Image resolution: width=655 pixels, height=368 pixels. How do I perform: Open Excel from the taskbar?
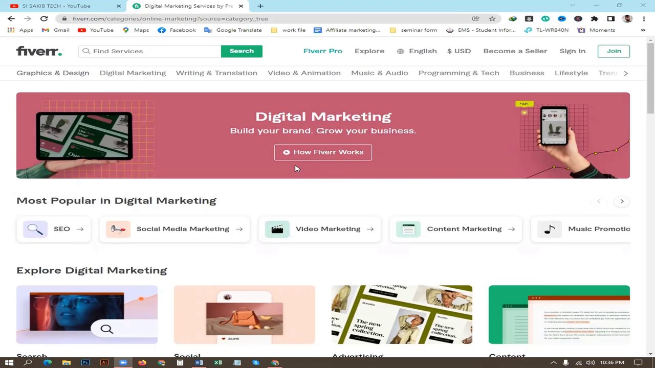pyautogui.click(x=218, y=362)
